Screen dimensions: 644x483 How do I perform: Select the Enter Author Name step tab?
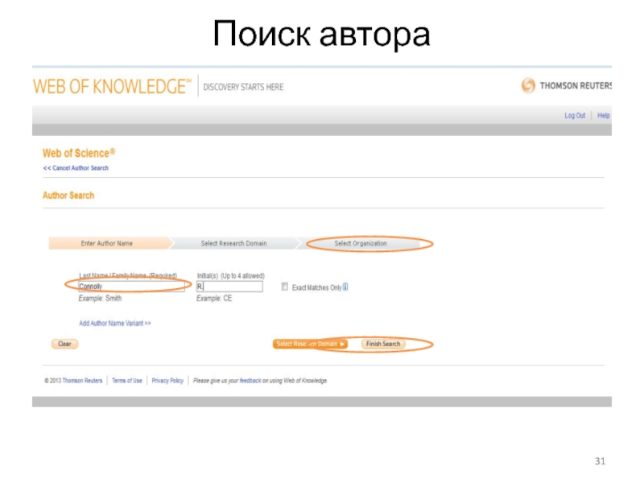pos(109,243)
